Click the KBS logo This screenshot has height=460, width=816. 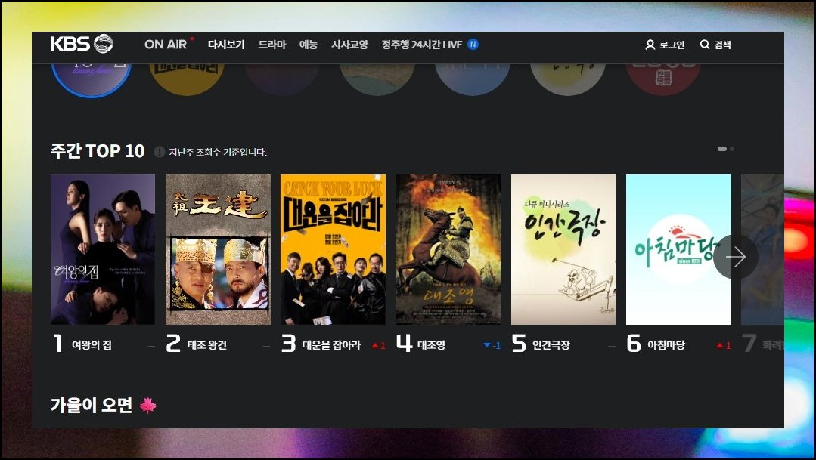click(x=82, y=44)
